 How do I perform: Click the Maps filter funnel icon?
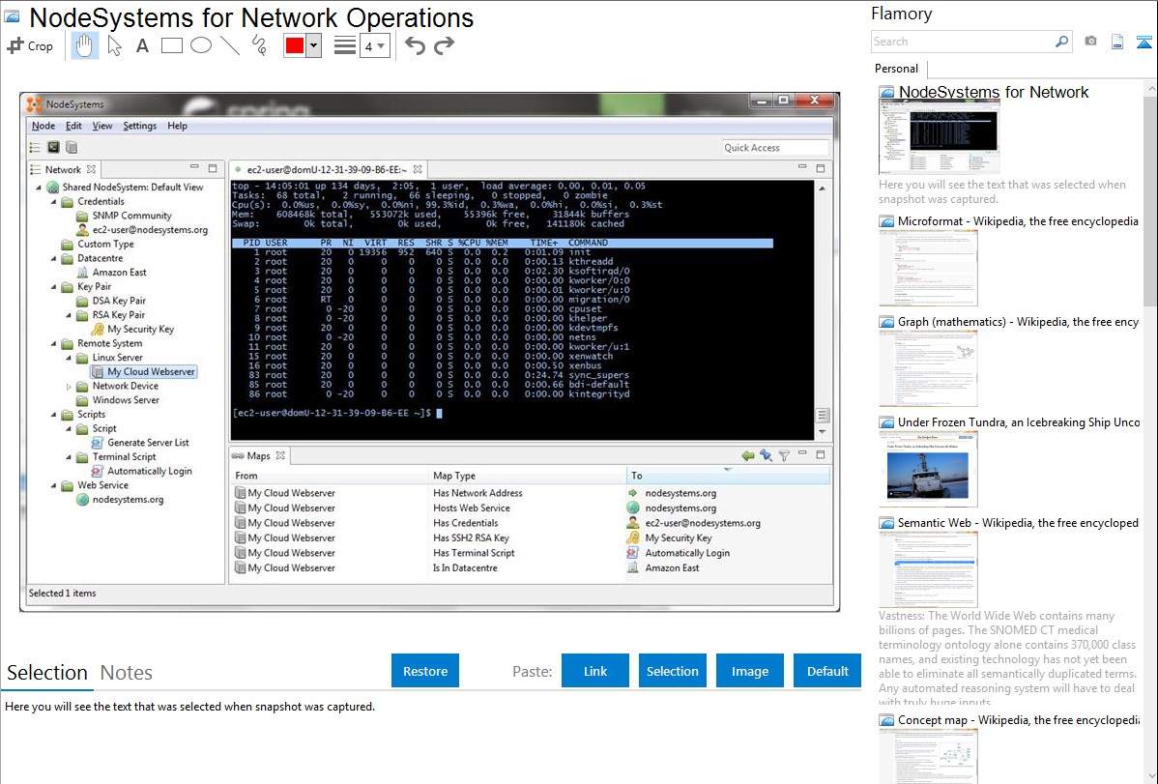pos(784,456)
